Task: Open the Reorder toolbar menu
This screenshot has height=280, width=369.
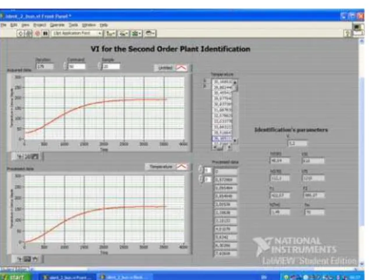Action: click(x=150, y=34)
